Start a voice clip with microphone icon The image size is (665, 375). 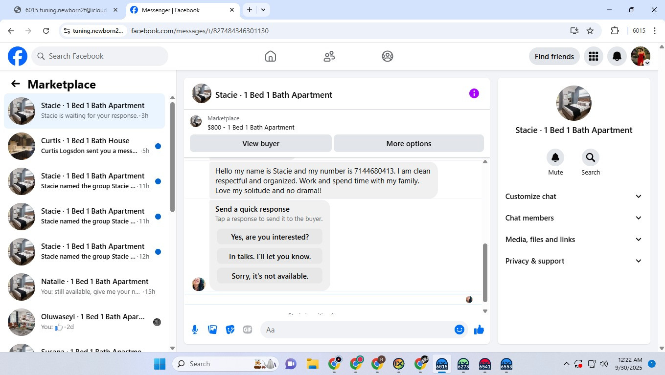click(x=195, y=330)
